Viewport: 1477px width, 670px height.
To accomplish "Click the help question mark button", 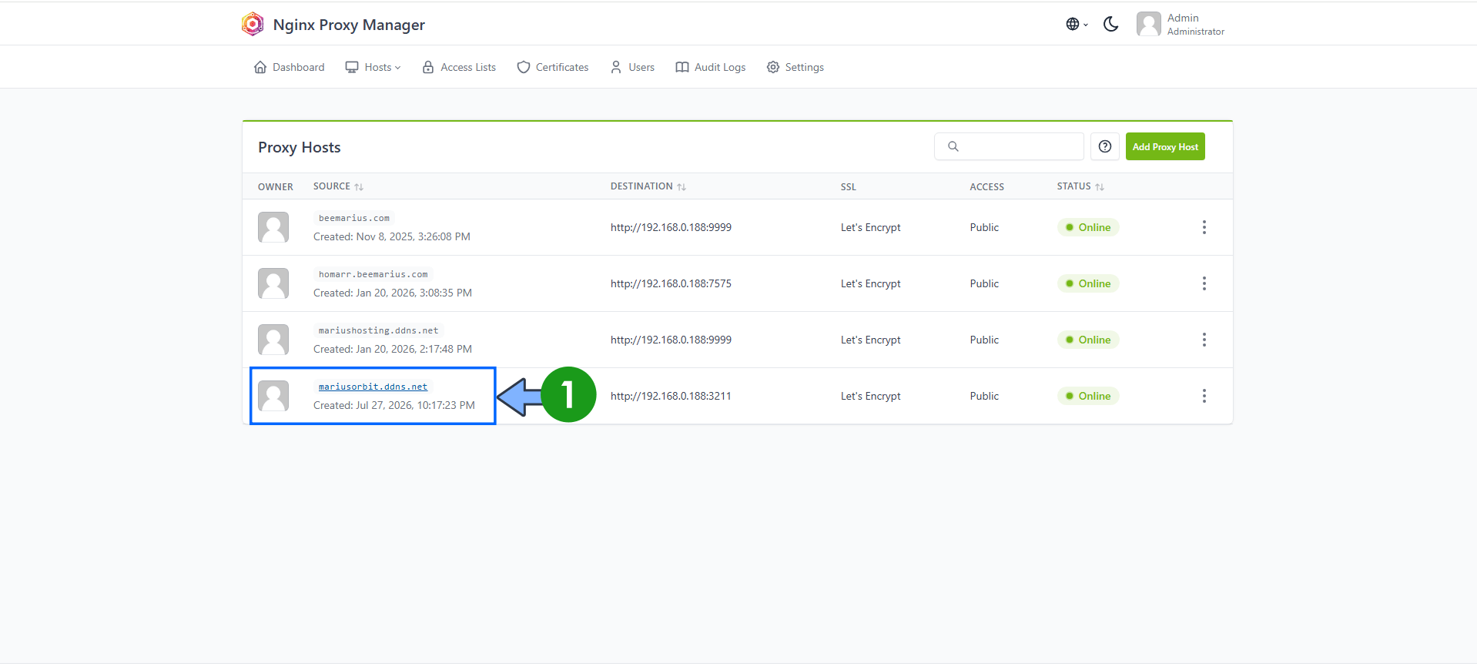I will coord(1105,146).
